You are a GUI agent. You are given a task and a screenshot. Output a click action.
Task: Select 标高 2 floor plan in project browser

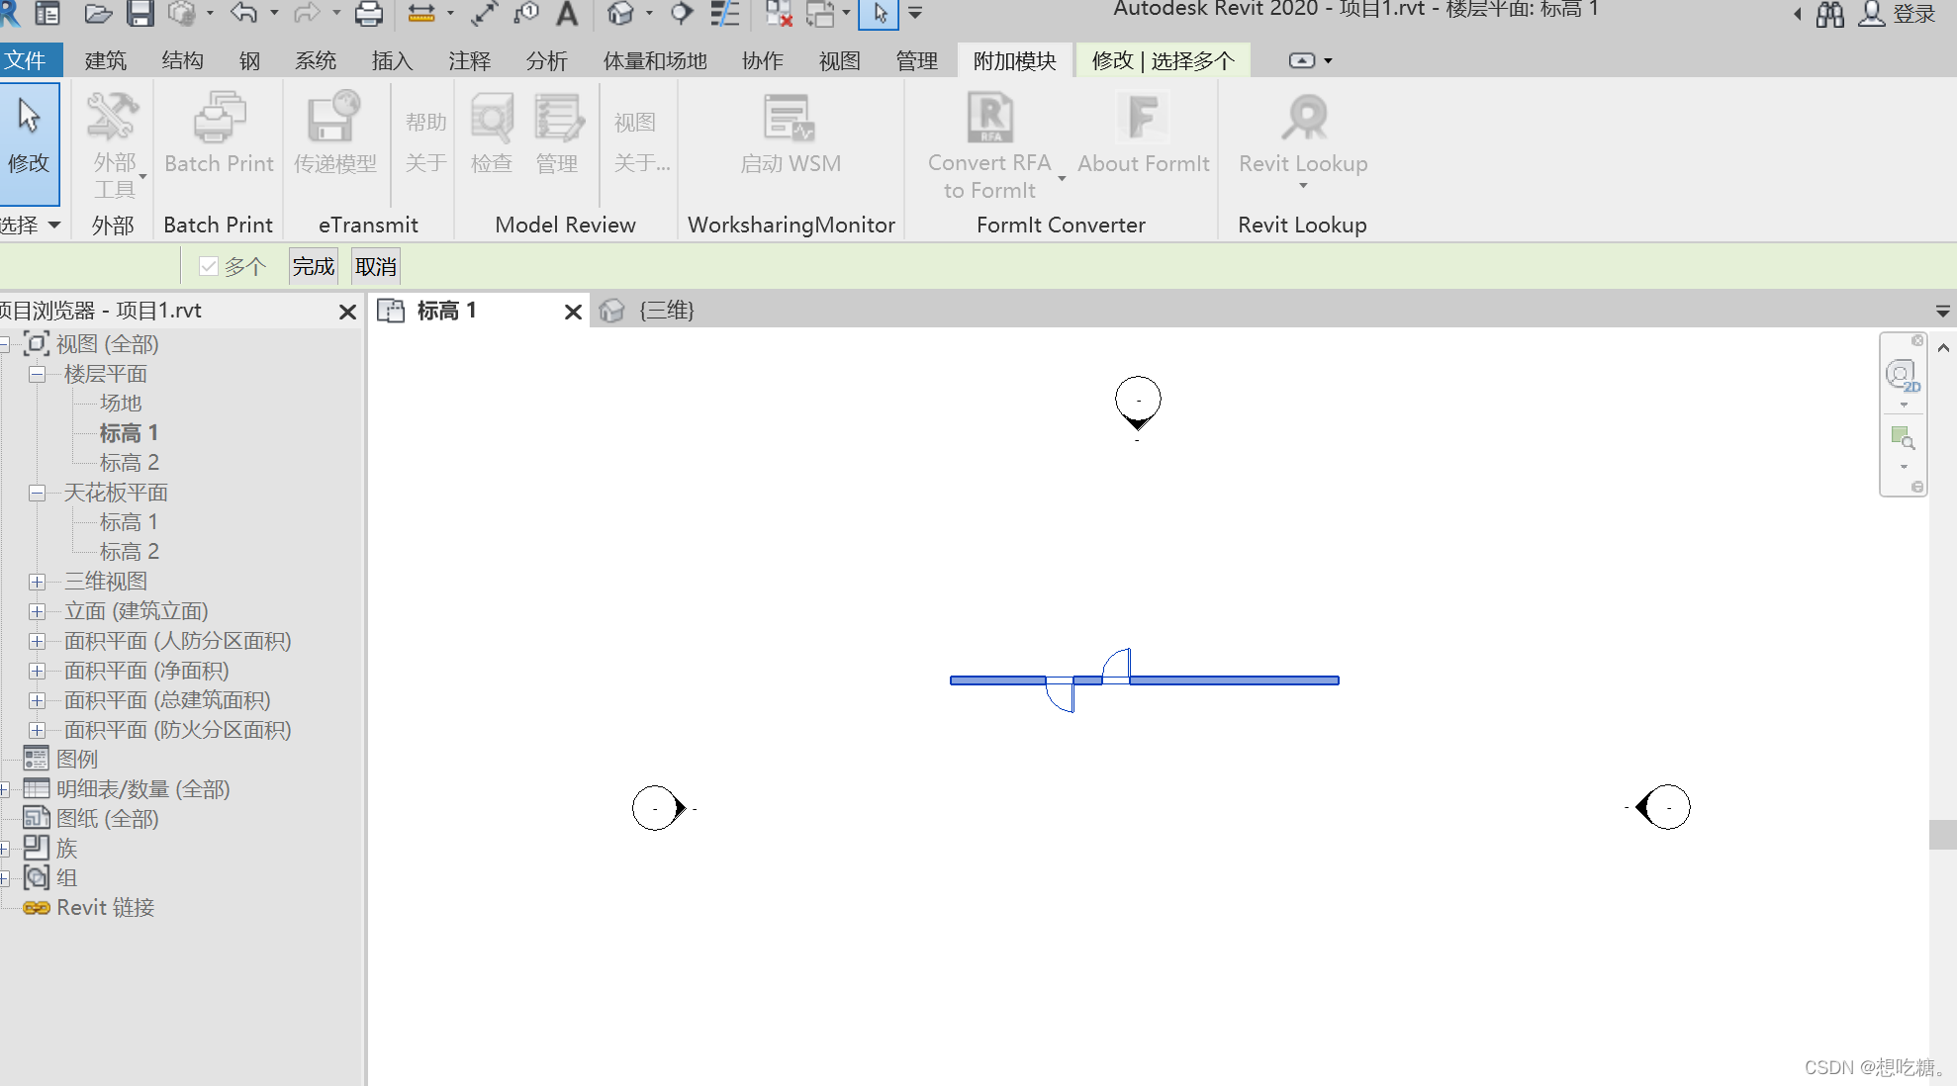(129, 462)
